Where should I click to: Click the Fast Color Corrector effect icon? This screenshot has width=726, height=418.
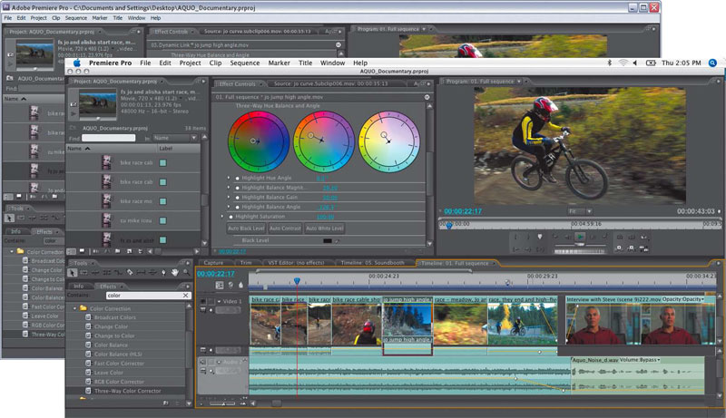tap(88, 363)
